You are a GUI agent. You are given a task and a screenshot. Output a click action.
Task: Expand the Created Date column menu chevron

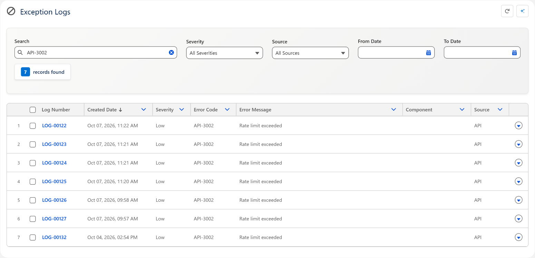point(144,110)
